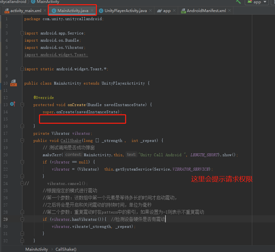Screen dimensions: 275x252
Task: Click the class name MainActivity on line 10
Action: pyautogui.click(x=67, y=83)
